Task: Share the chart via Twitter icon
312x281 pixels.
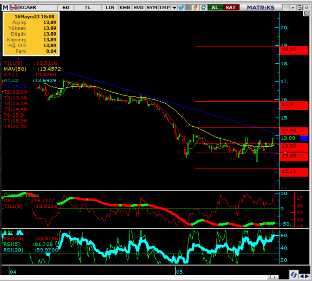Action: coord(181,8)
